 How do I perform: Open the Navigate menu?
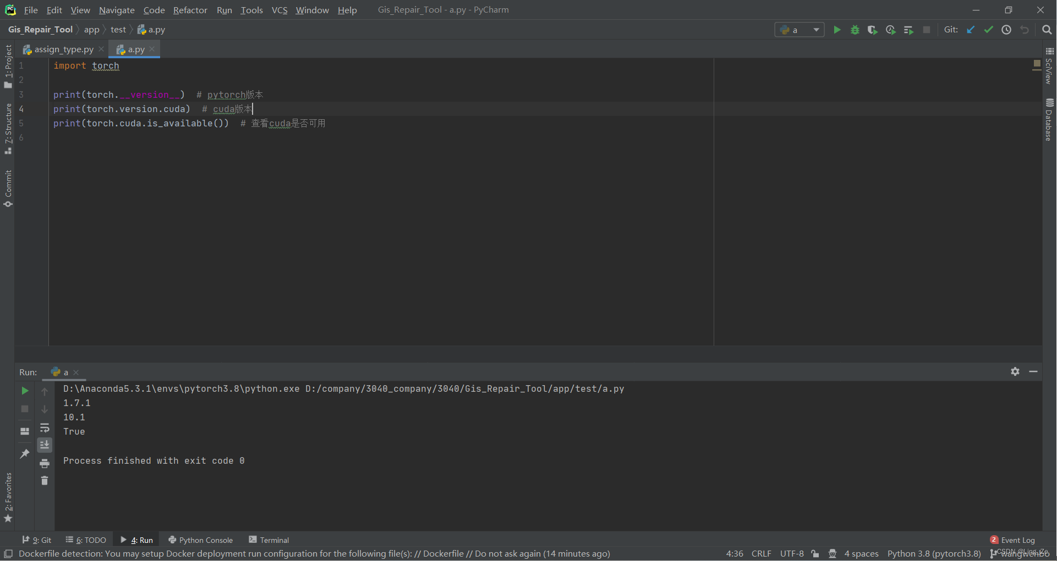[x=117, y=10]
